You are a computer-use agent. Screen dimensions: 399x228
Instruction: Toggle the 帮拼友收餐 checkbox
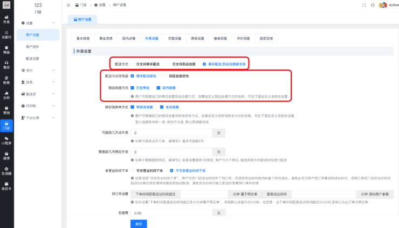click(x=133, y=107)
